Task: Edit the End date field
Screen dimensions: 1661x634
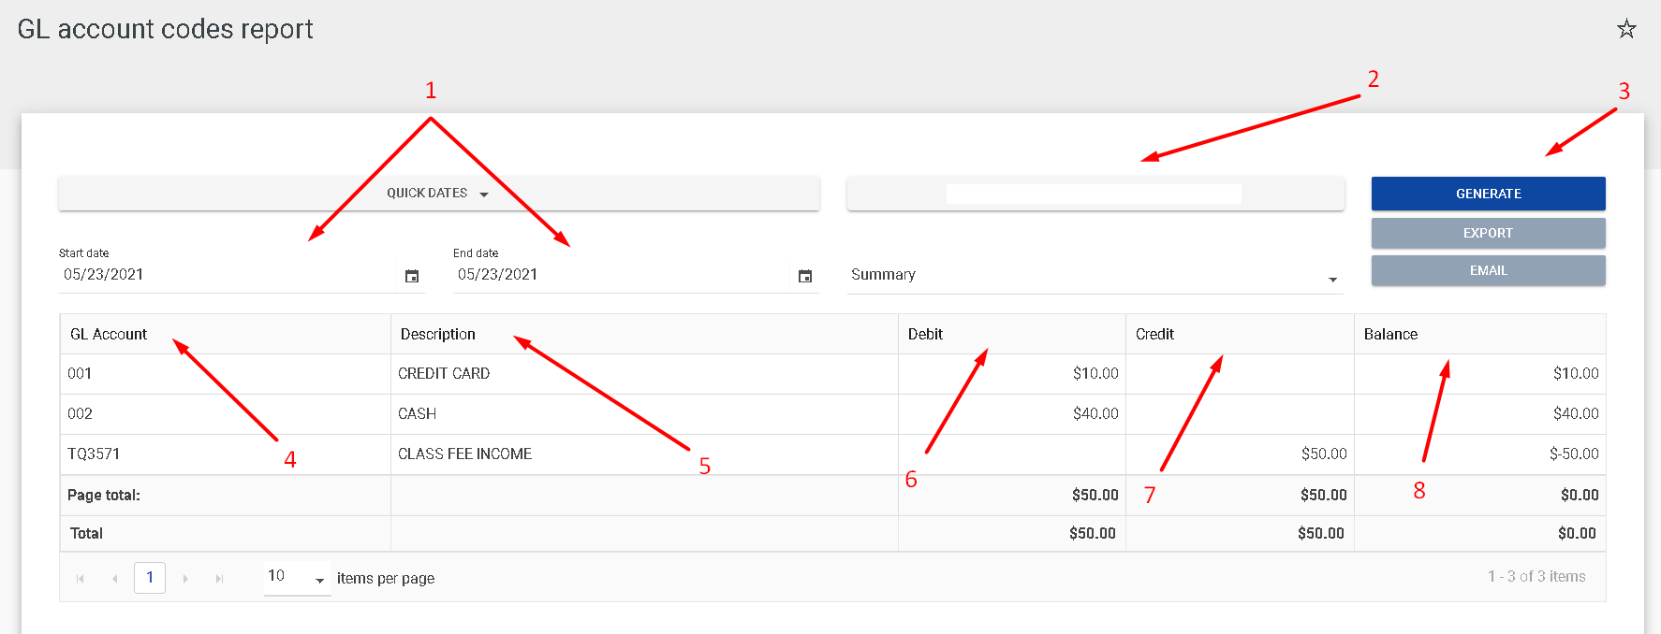Action: [x=623, y=275]
